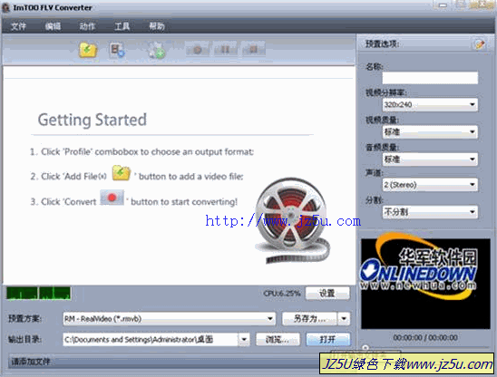Viewport: 497px width, 377px height.
Task: Minimize the ImTOO FLV Converter window
Action: tap(443, 5)
